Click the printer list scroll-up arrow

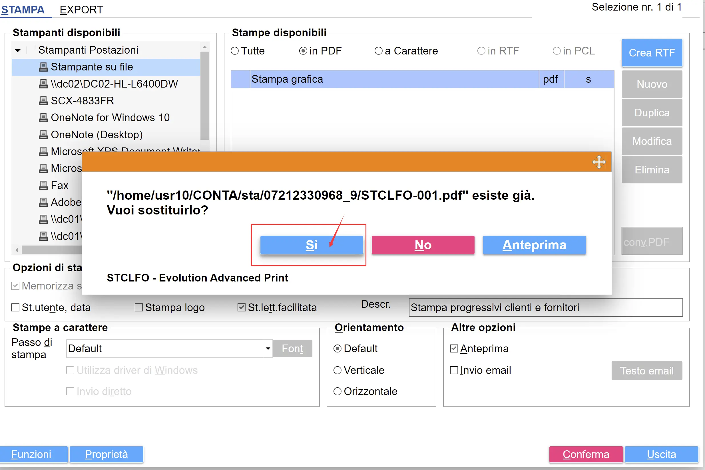click(205, 47)
